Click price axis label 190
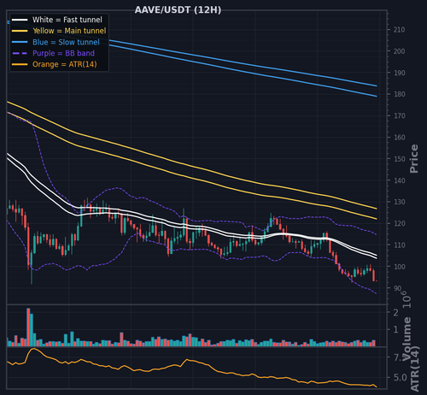This screenshot has height=395, width=427. point(399,73)
